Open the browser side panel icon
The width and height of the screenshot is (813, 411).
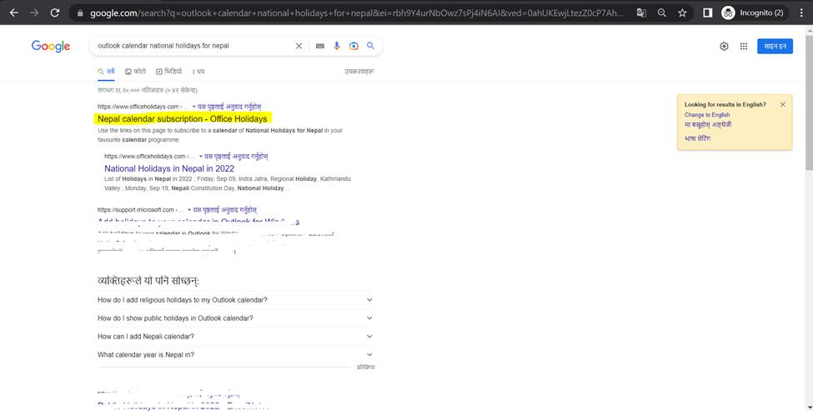(707, 13)
